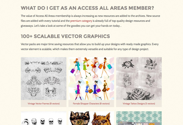Image resolution: width=183 pixels, height=125 pixels.
Task: Click the blonde shopper in blue dress
Action: pos(87,90)
